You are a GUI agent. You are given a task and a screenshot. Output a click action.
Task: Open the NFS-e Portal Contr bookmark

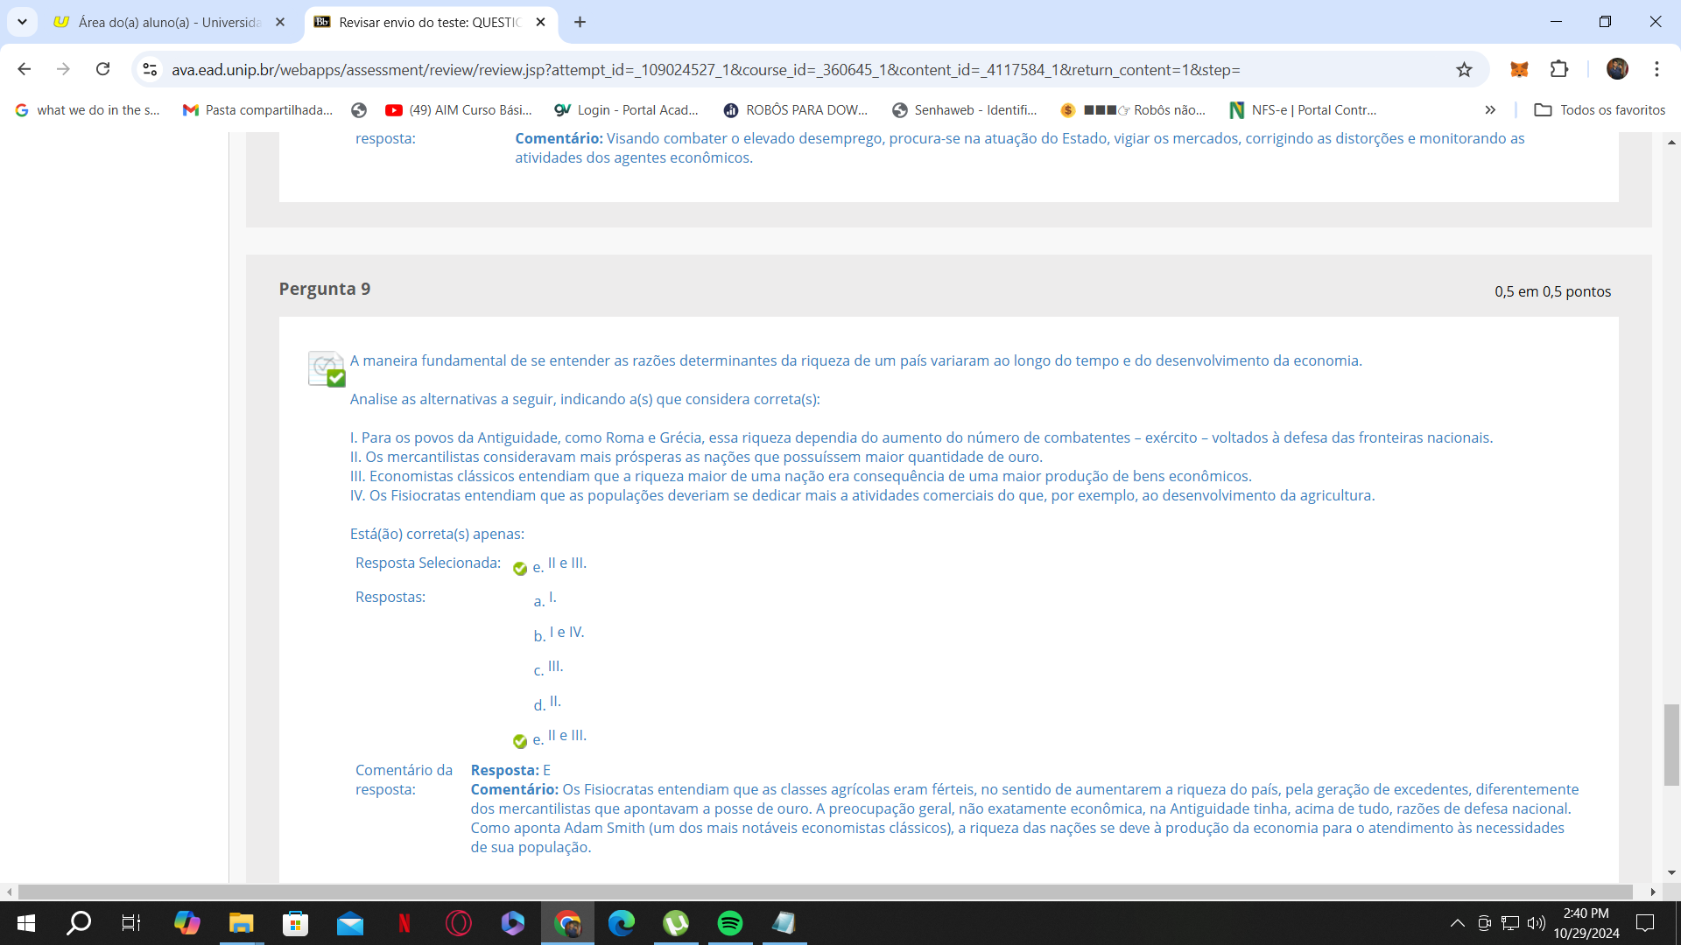1303,110
